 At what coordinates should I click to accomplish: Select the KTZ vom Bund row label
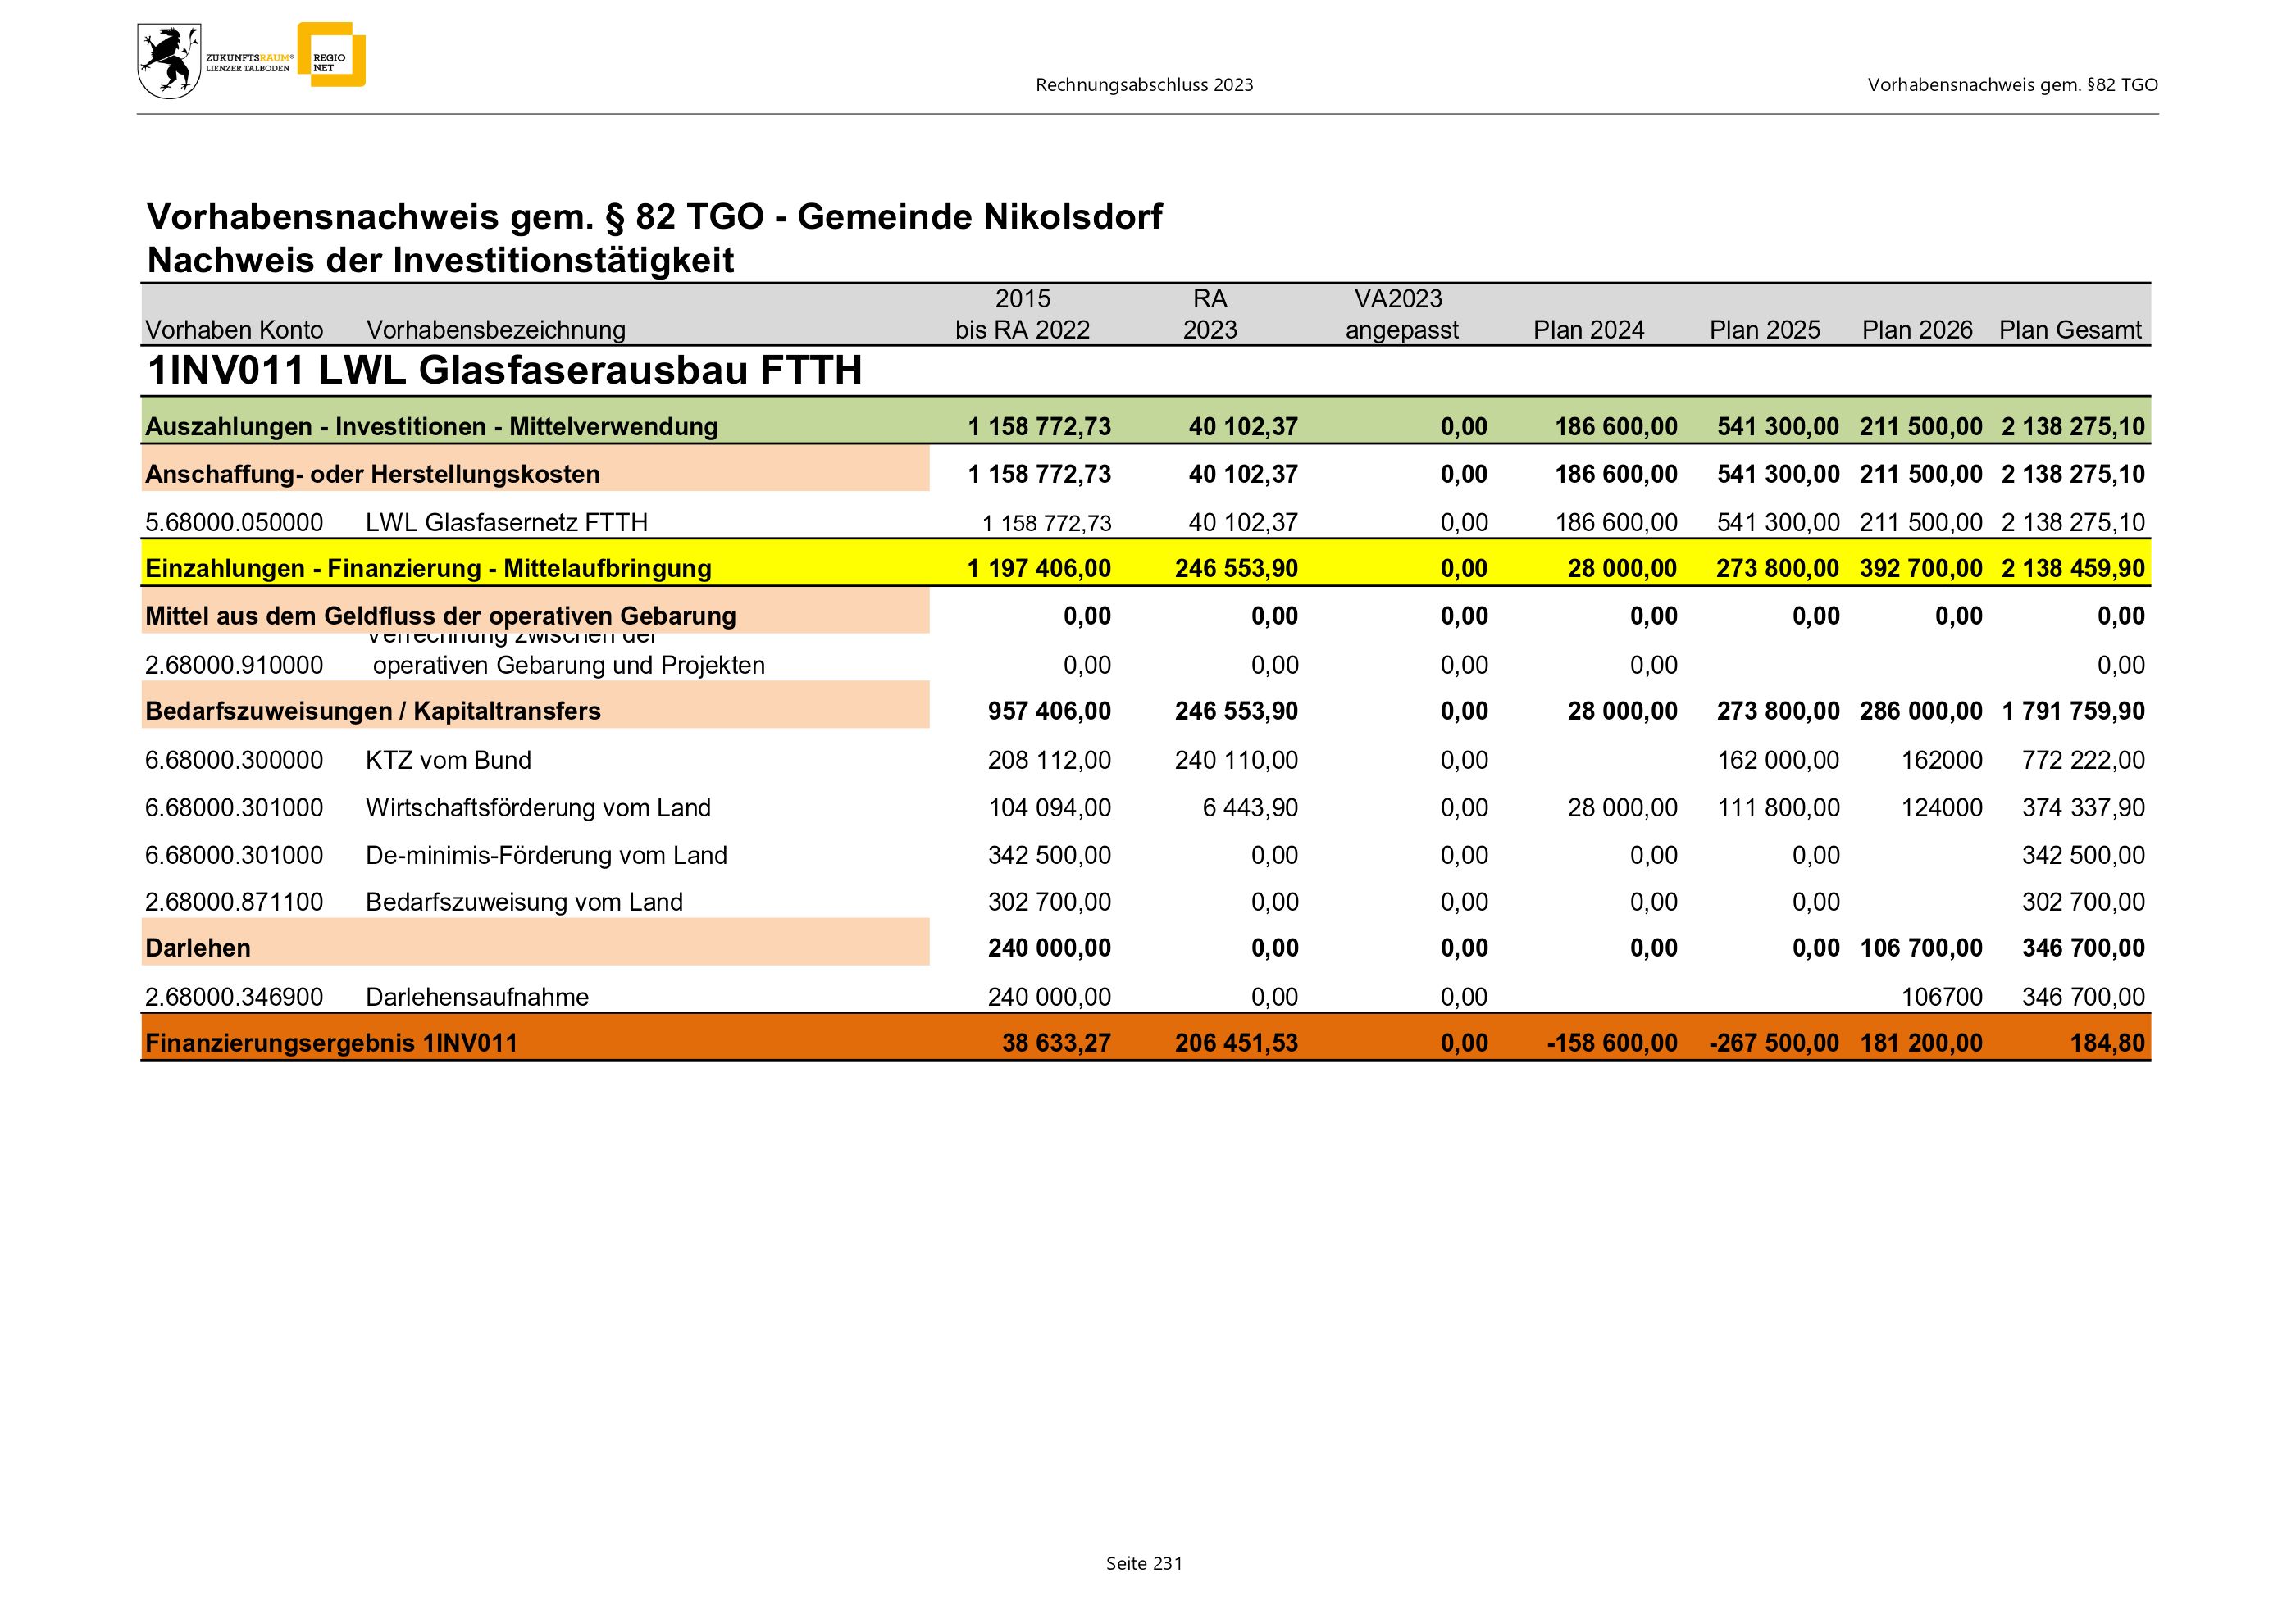click(x=448, y=761)
